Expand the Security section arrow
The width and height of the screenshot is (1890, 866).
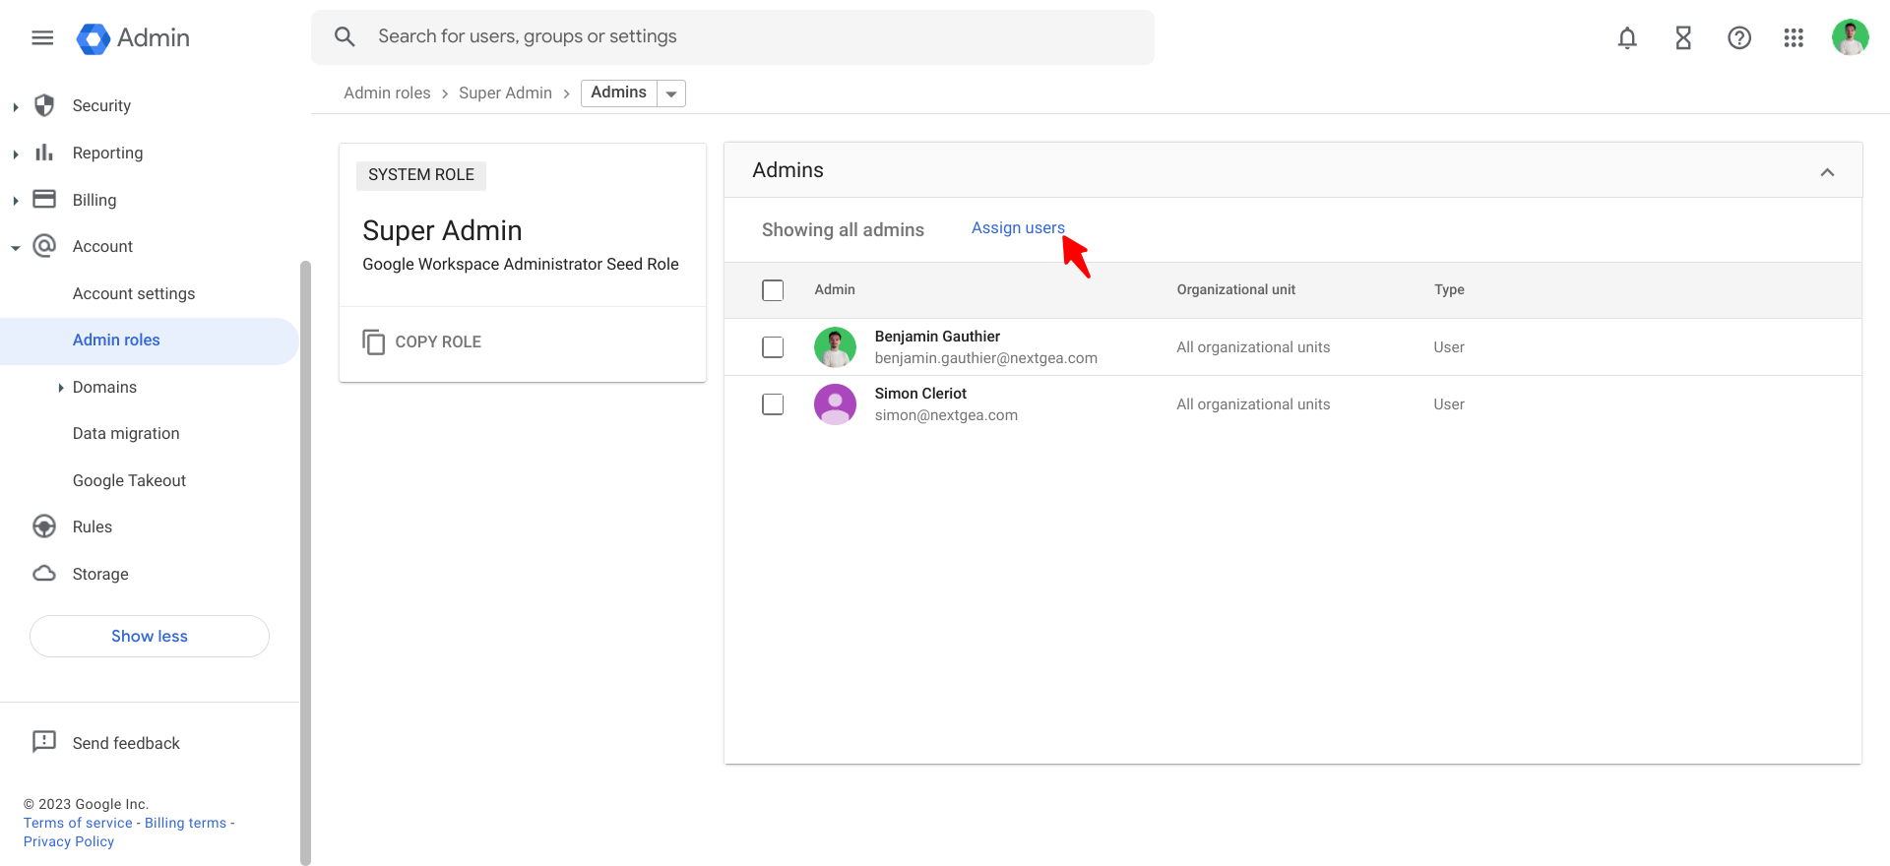[x=16, y=106]
